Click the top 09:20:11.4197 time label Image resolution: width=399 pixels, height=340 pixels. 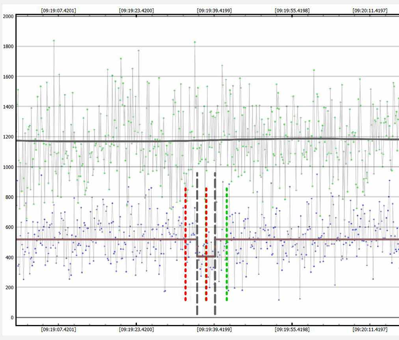(370, 11)
